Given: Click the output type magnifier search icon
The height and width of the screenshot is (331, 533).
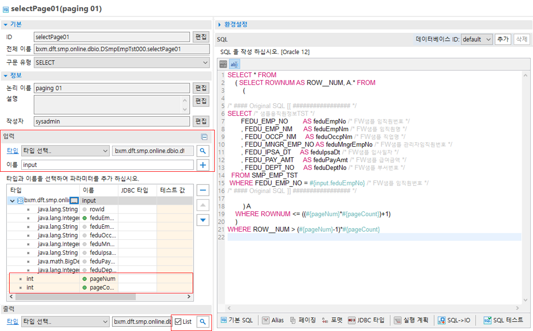Looking at the screenshot, I should tap(203, 321).
